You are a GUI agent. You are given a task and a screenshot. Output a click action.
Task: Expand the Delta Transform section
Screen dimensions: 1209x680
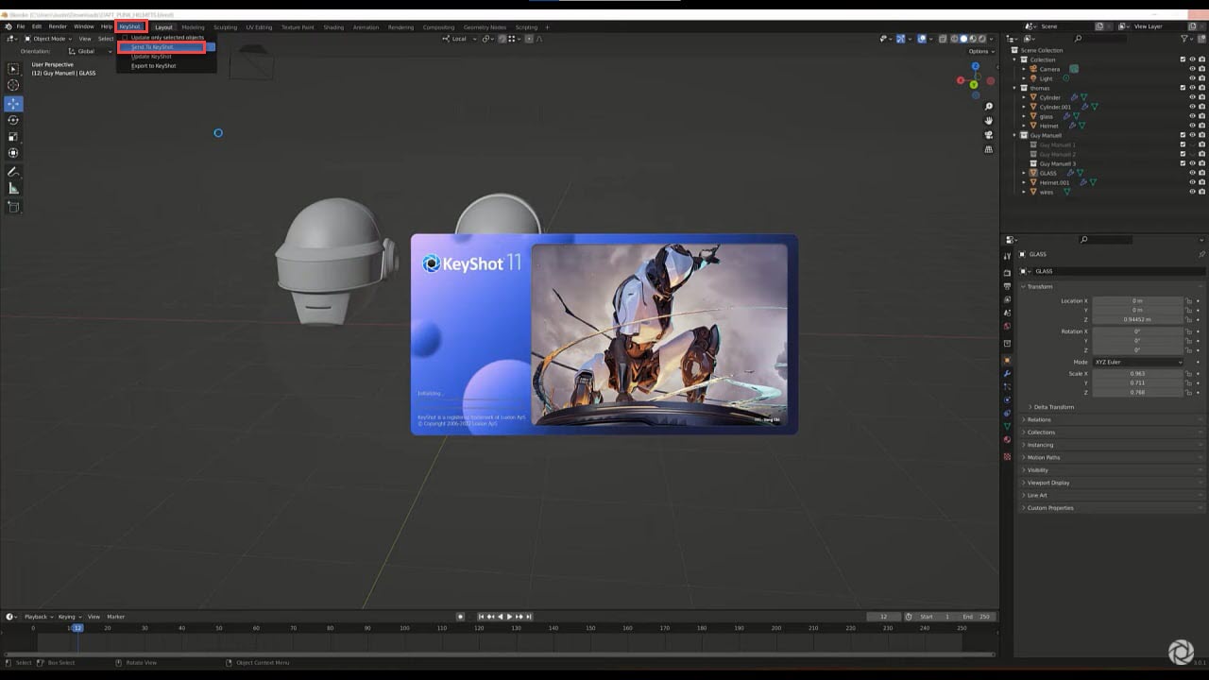(1030, 407)
